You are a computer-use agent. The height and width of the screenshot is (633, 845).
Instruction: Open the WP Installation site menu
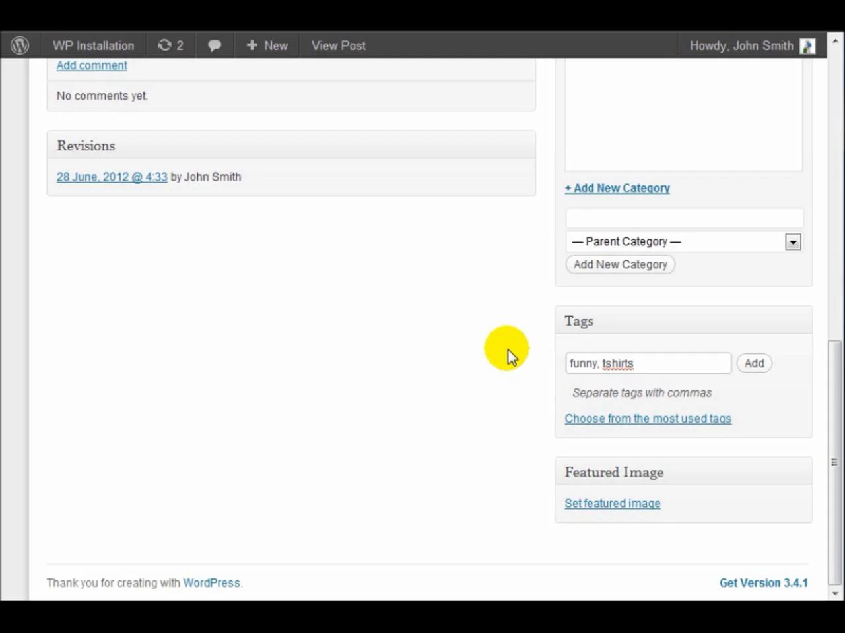[x=93, y=45]
